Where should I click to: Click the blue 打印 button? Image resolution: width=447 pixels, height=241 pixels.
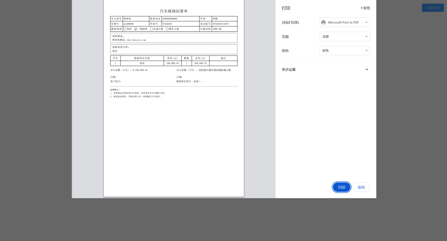(341, 187)
